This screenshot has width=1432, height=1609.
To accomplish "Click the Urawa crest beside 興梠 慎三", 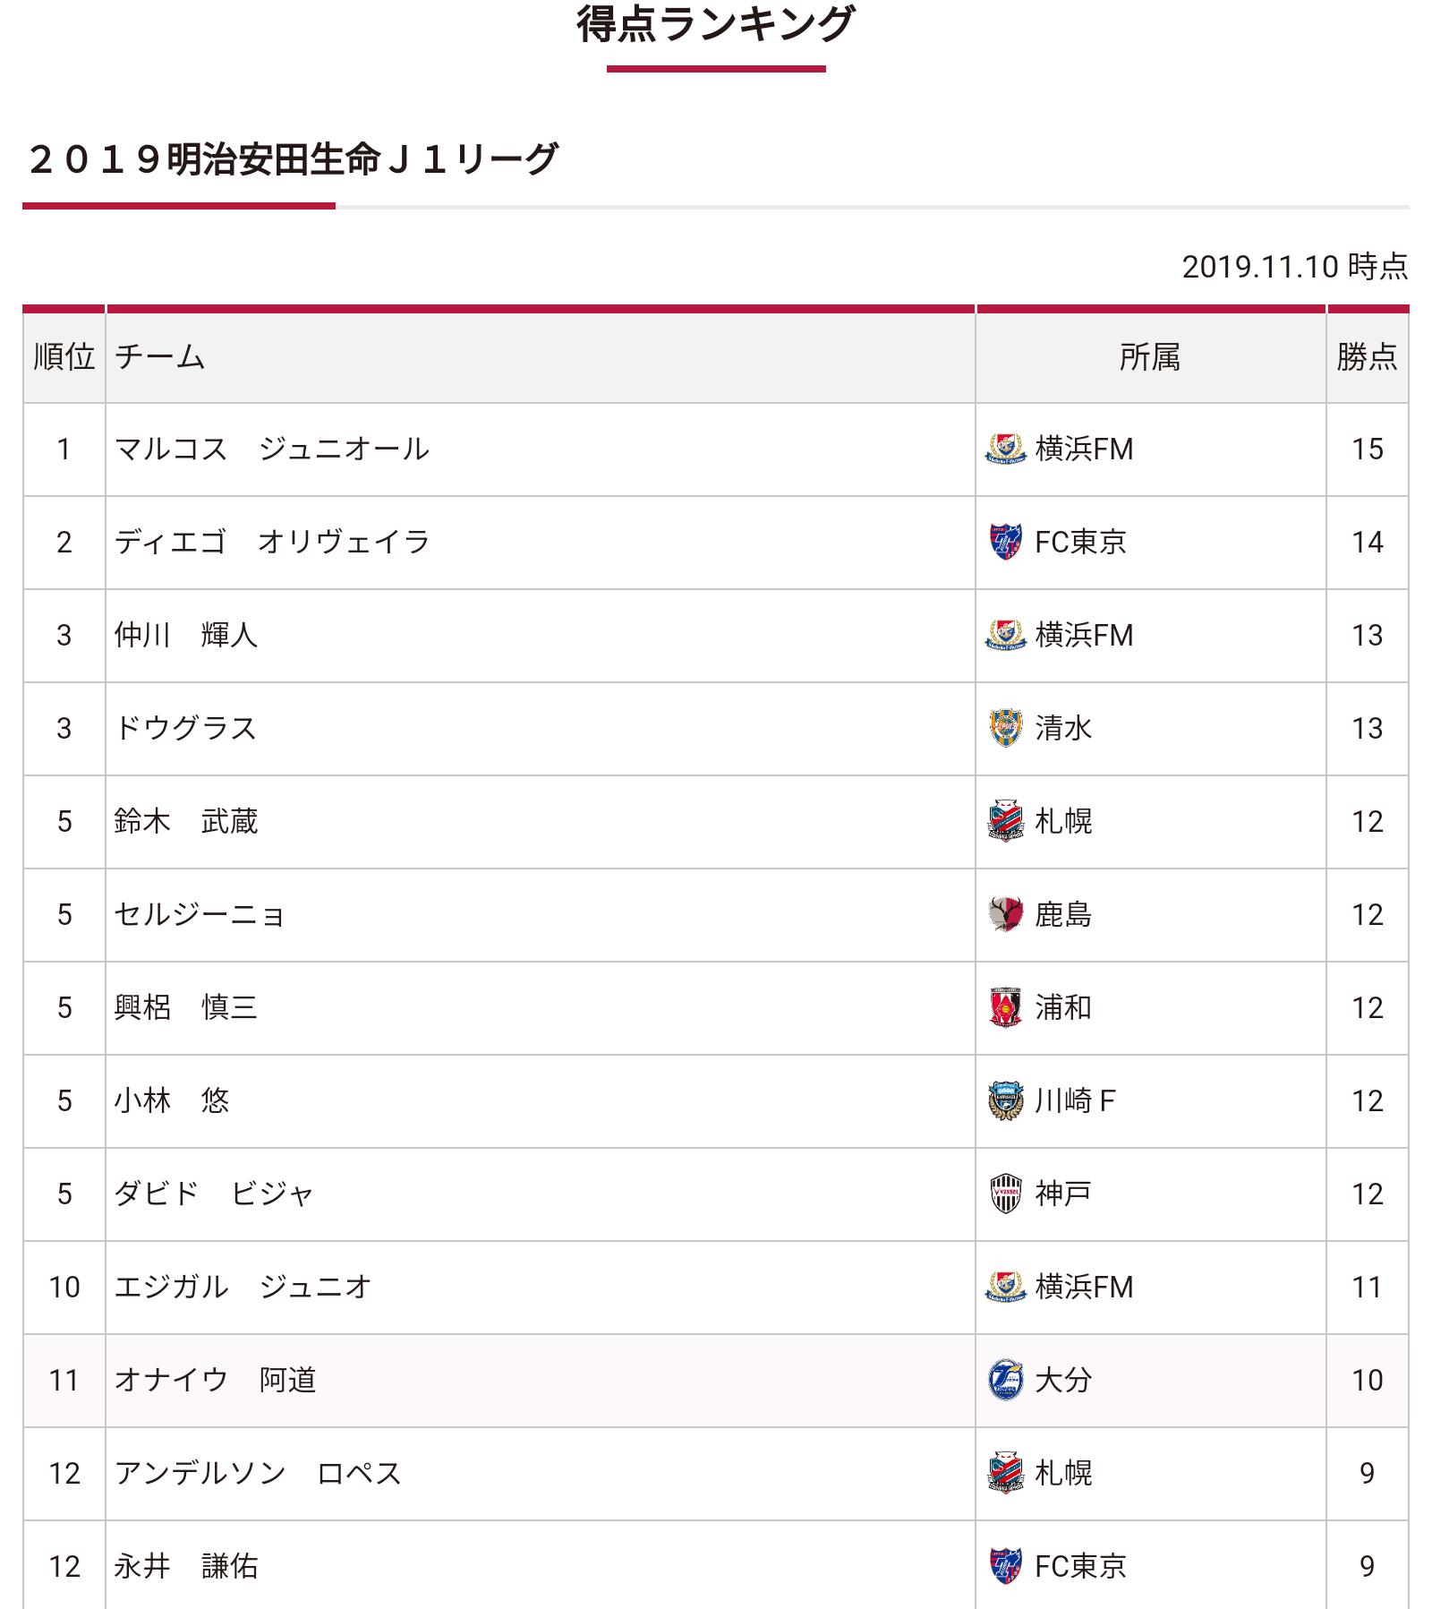I will (x=1005, y=1007).
